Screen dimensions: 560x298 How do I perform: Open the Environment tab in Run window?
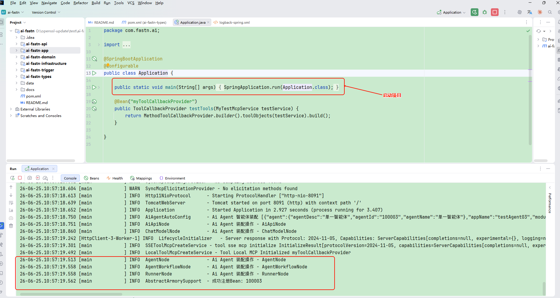[x=172, y=178]
